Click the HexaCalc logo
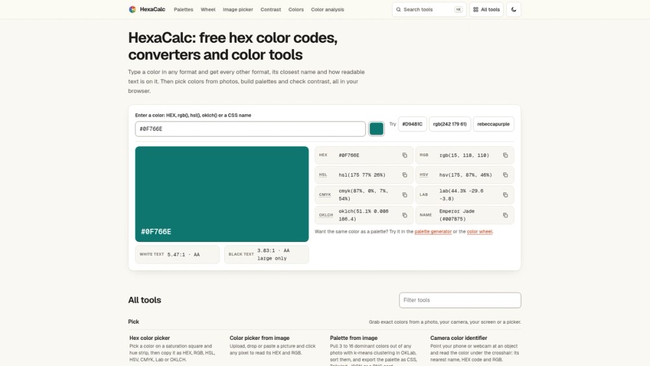 click(147, 10)
